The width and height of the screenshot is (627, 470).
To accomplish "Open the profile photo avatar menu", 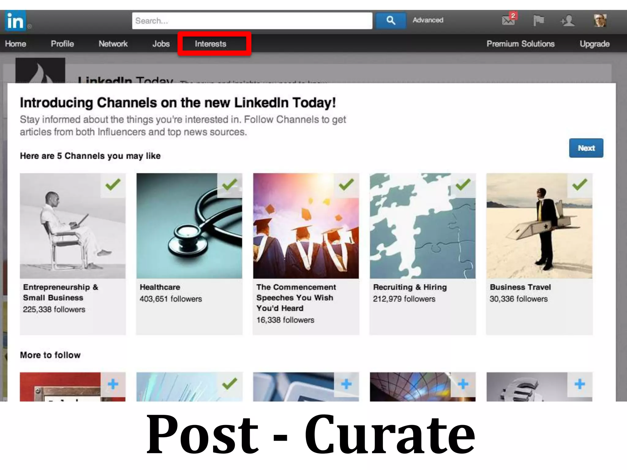I will point(600,21).
